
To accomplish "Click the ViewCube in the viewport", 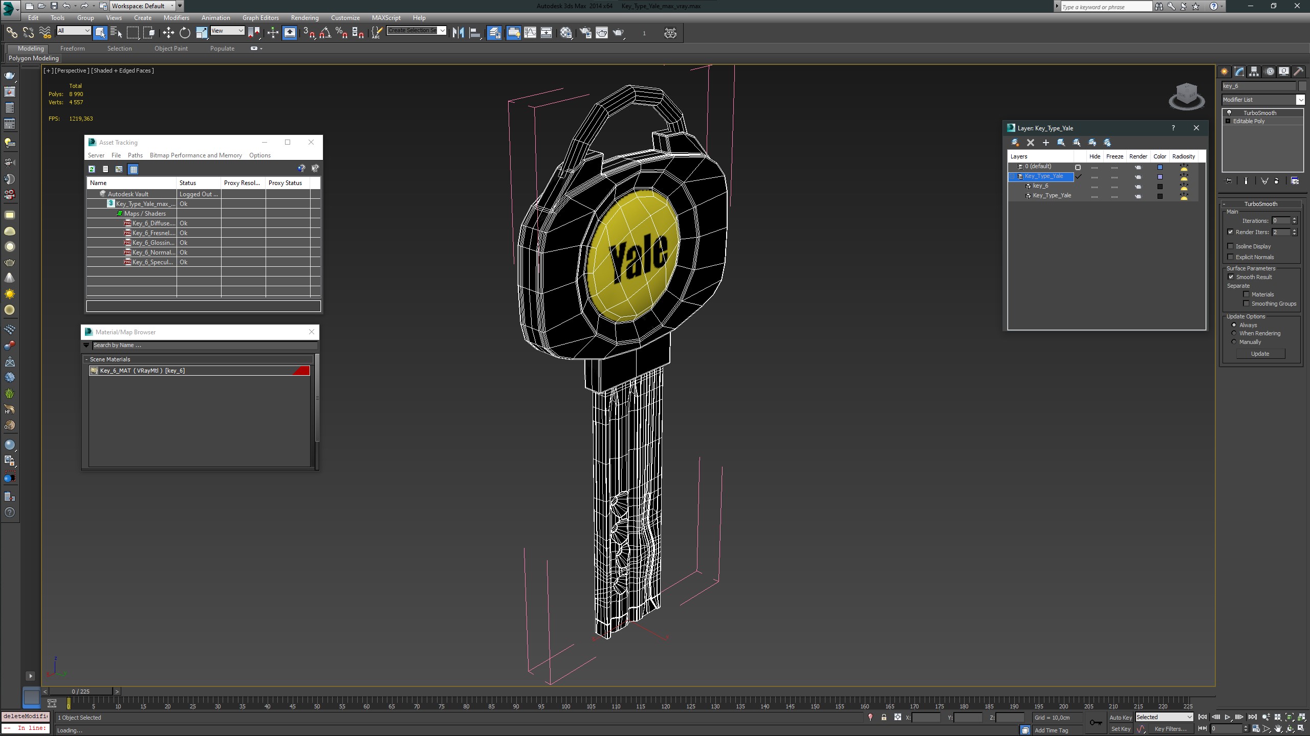I will [1187, 96].
